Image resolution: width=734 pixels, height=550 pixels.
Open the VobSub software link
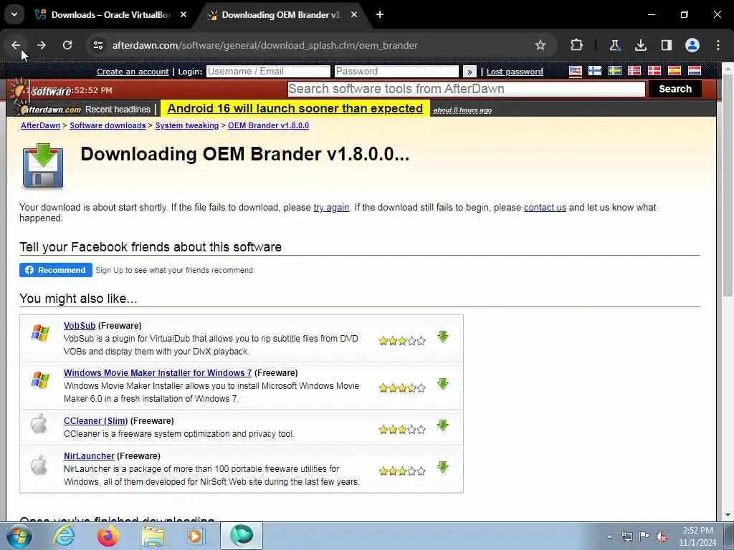coord(80,326)
